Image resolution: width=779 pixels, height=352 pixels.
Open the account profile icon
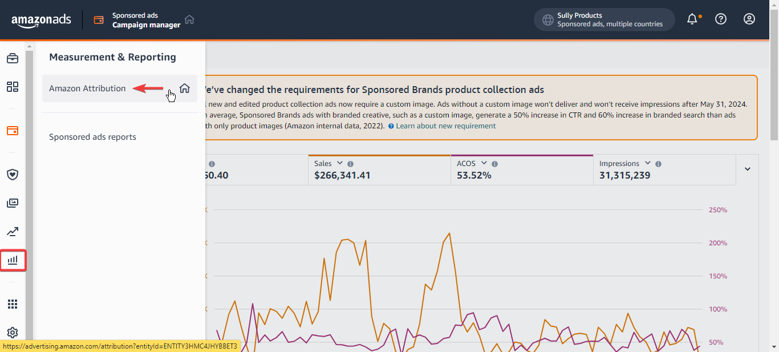coord(749,19)
